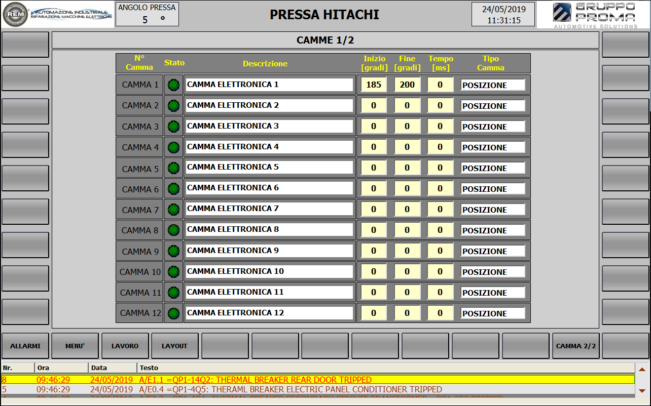The height and width of the screenshot is (406, 651).
Task: Click the CAMMA 5 status indicator light
Action: (x=174, y=168)
